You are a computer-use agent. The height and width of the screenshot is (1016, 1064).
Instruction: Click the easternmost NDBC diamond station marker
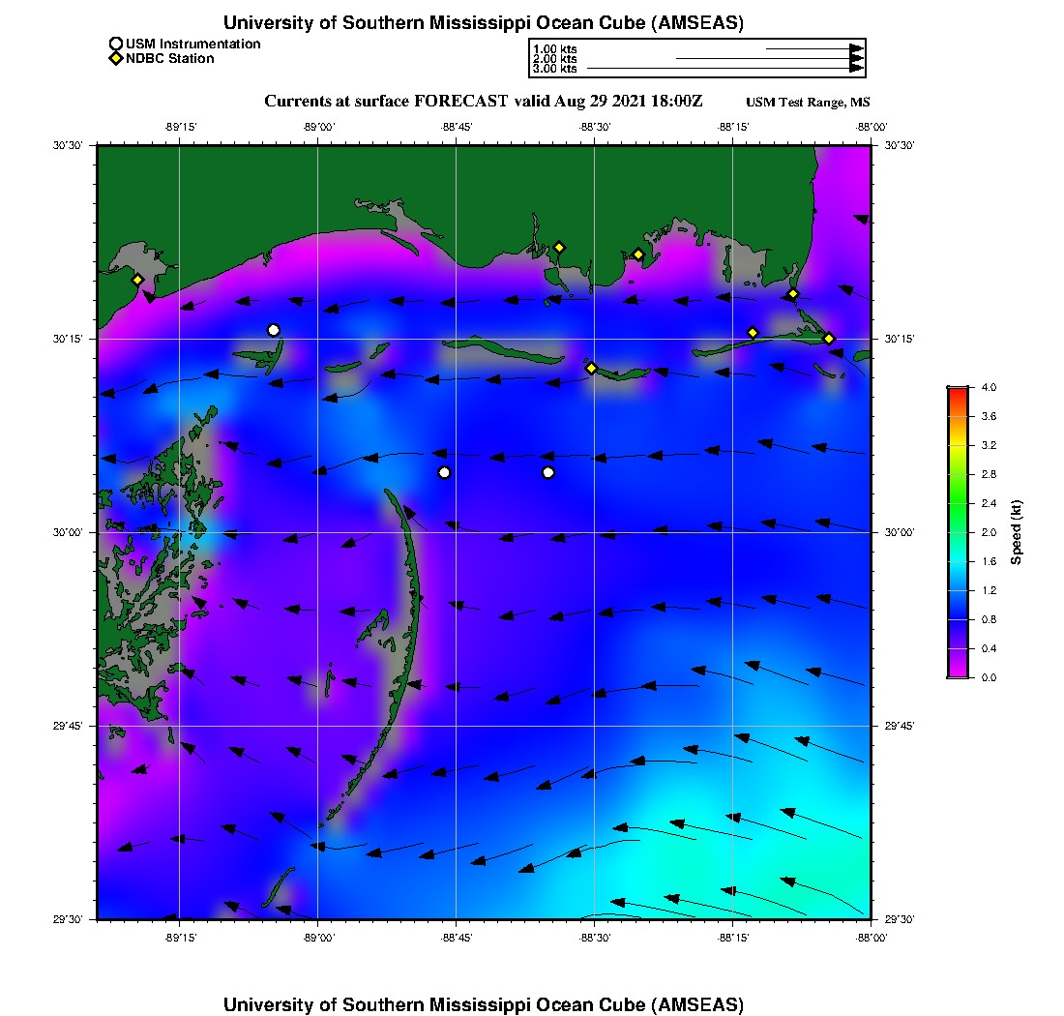click(829, 338)
